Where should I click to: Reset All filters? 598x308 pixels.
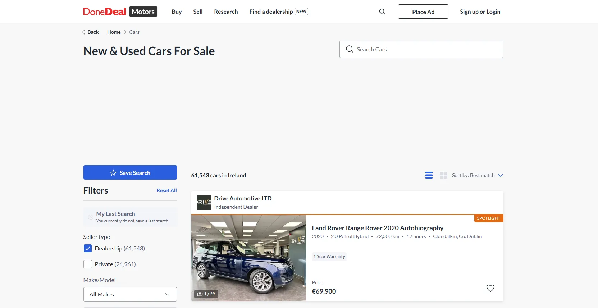(166, 190)
